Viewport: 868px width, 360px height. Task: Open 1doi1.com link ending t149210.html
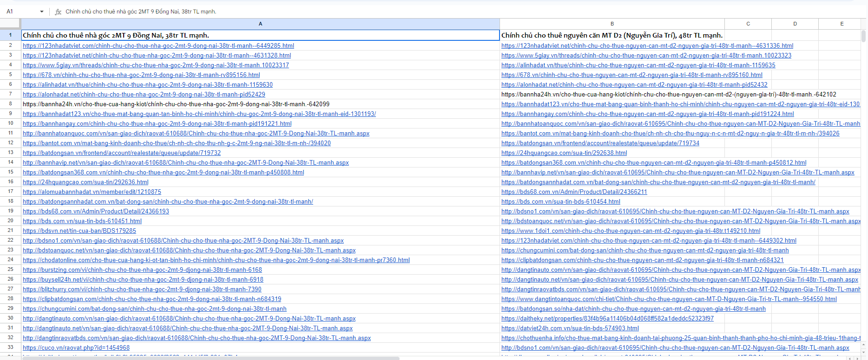[631, 231]
